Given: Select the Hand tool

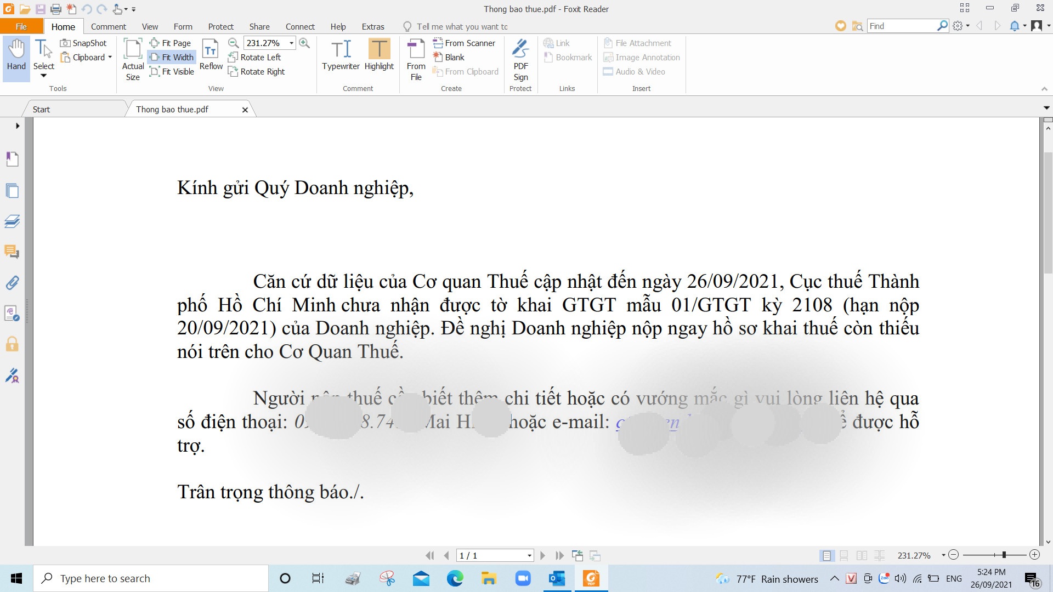Looking at the screenshot, I should point(16,55).
